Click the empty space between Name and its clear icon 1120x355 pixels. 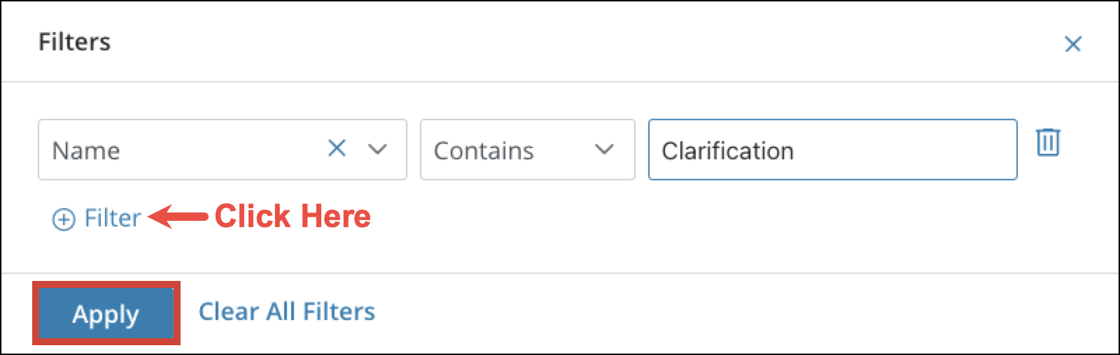point(224,150)
